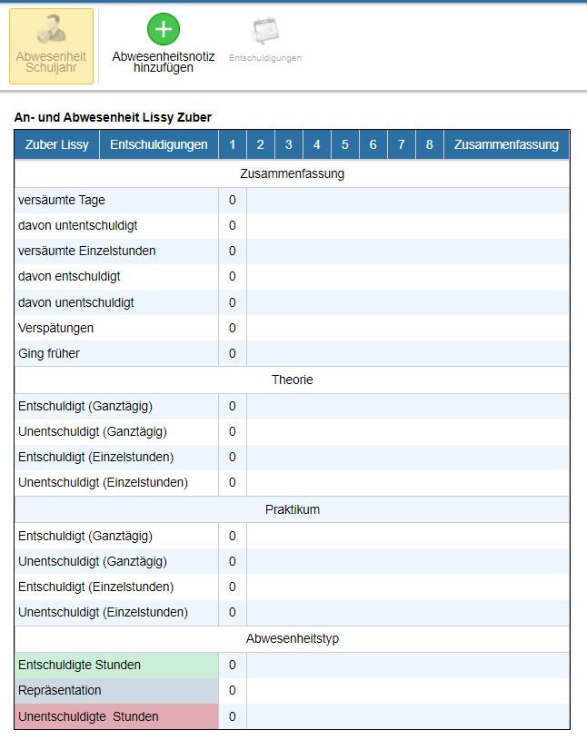Open tab number 5

coord(344,145)
